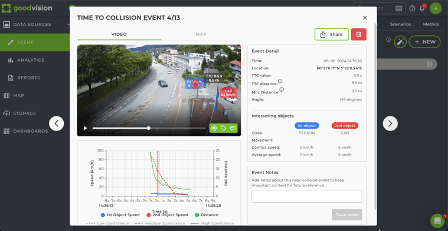Click the Save note button
The image size is (448, 231).
click(347, 215)
